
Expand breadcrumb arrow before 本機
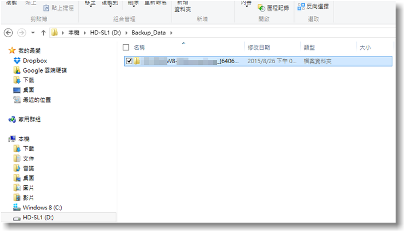(63, 33)
